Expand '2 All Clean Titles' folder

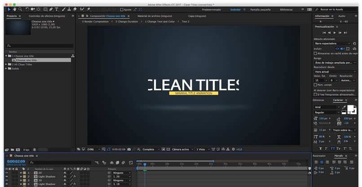[x=6, y=64]
